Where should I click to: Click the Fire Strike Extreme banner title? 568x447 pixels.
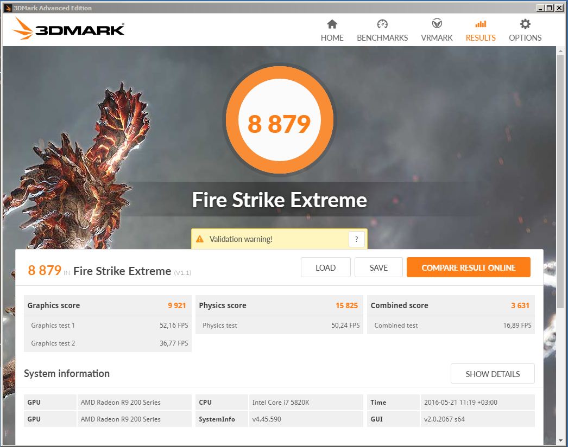[x=279, y=200]
